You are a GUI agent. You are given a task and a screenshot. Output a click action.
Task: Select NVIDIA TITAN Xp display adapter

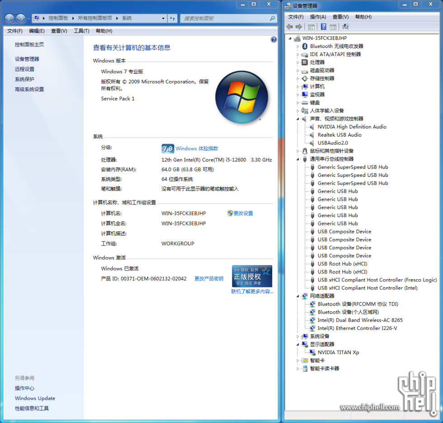[338, 352]
